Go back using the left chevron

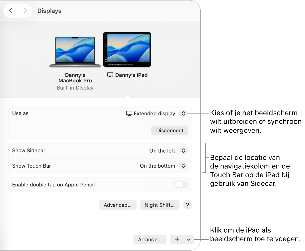coord(11,11)
